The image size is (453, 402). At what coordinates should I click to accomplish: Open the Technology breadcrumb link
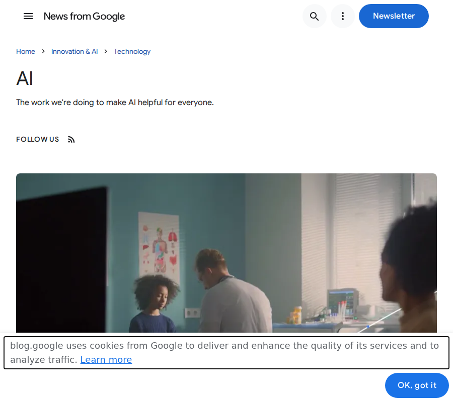pyautogui.click(x=132, y=51)
